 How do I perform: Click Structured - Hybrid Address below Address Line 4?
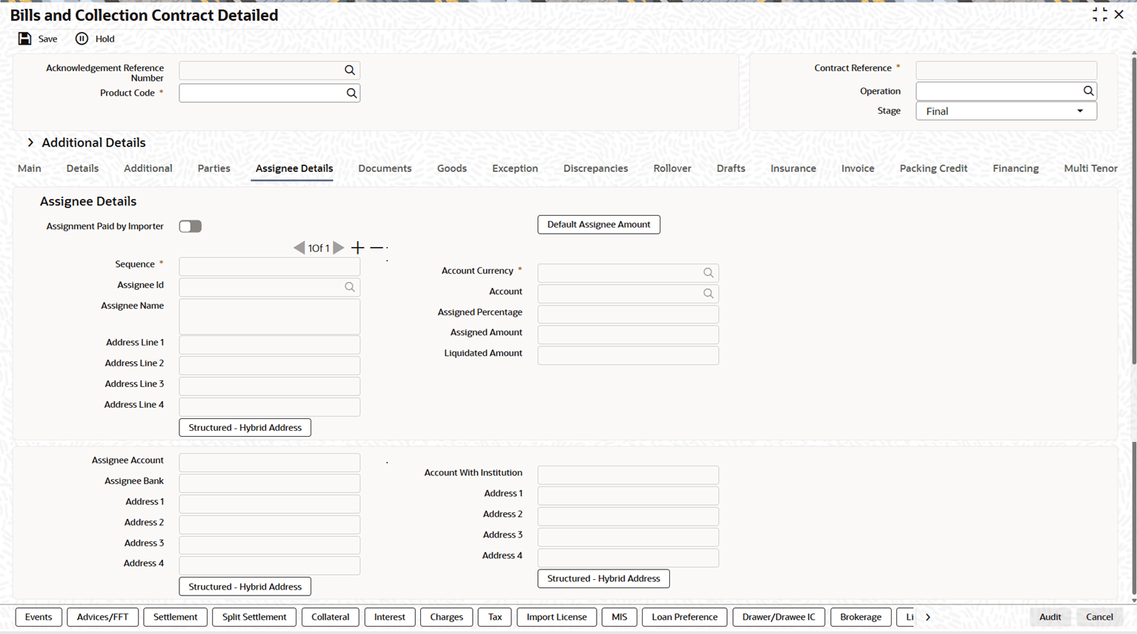click(245, 428)
